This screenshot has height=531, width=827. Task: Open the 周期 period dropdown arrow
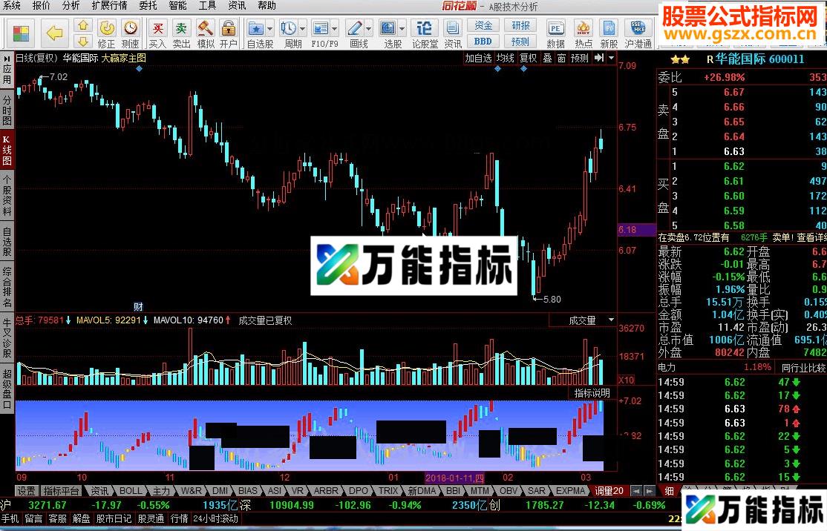tap(302, 29)
